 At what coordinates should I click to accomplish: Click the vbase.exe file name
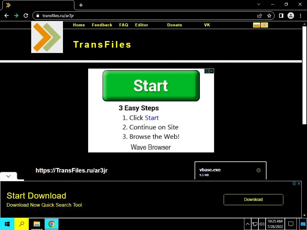(x=210, y=170)
